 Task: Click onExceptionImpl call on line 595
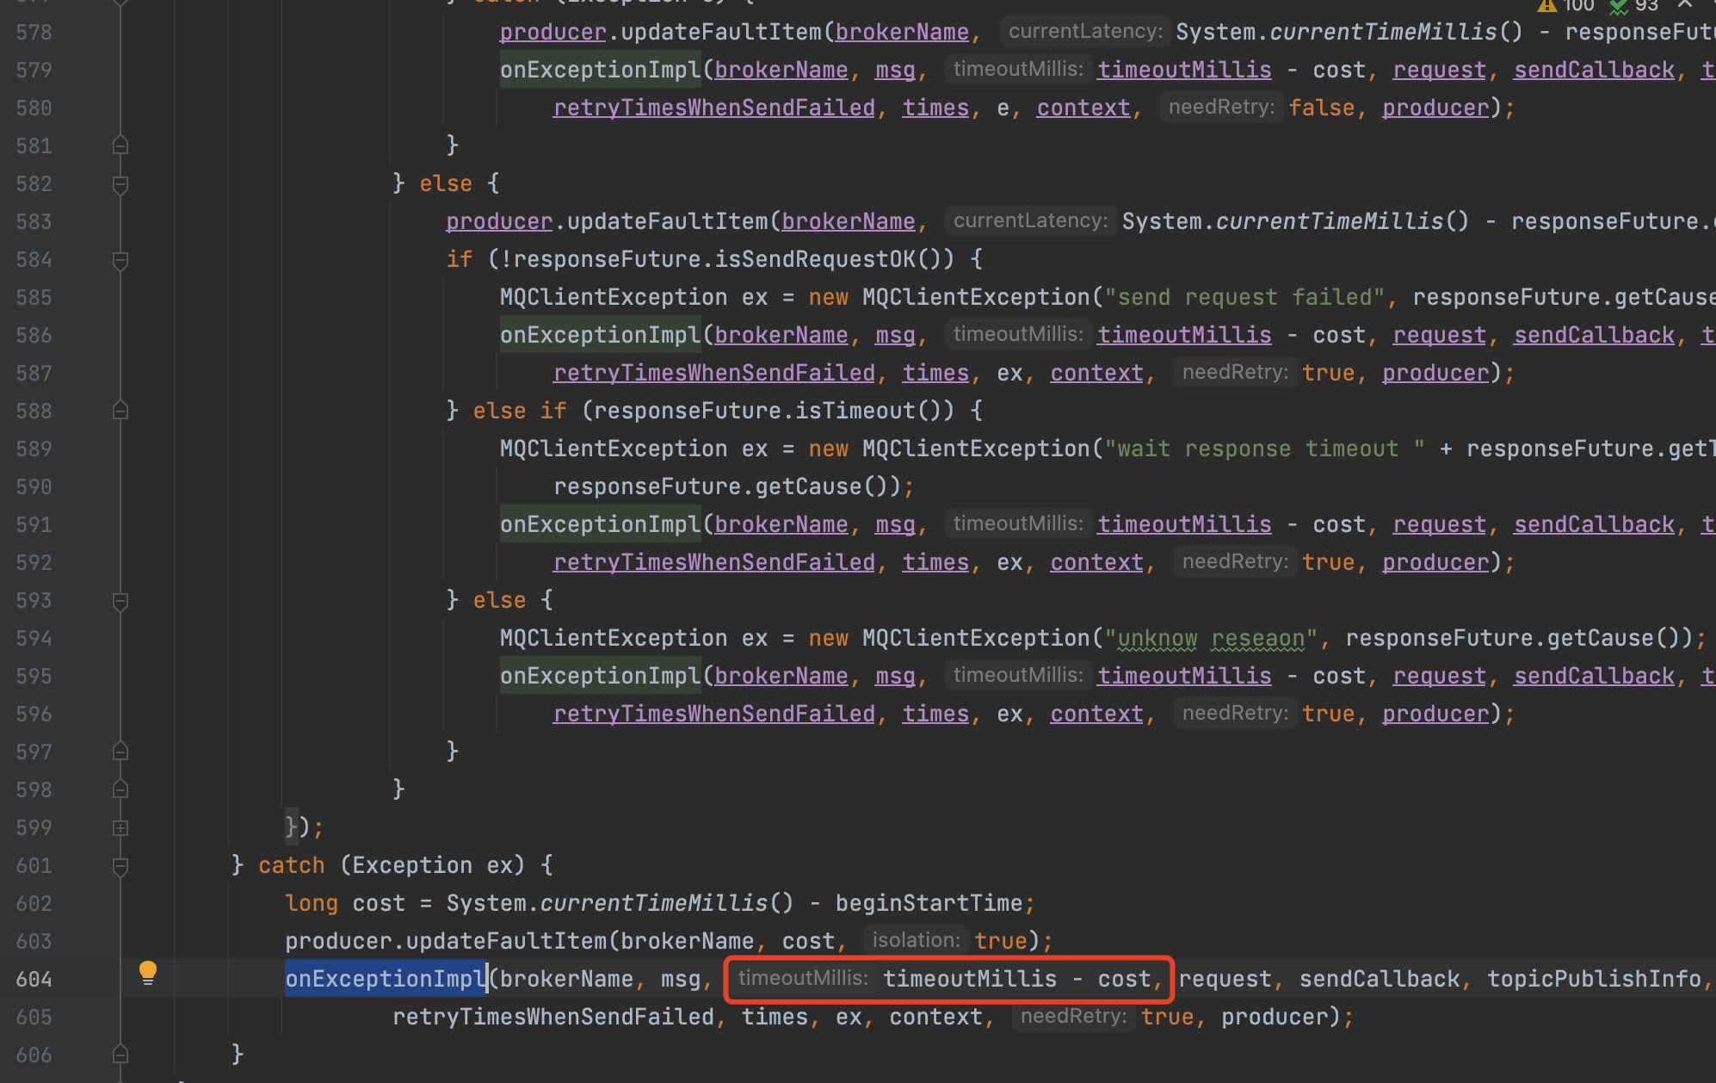click(x=601, y=676)
